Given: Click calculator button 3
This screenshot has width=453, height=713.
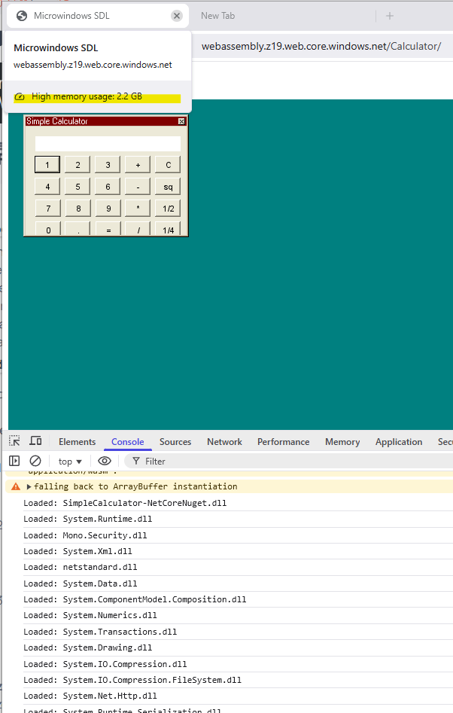Looking at the screenshot, I should 108,165.
